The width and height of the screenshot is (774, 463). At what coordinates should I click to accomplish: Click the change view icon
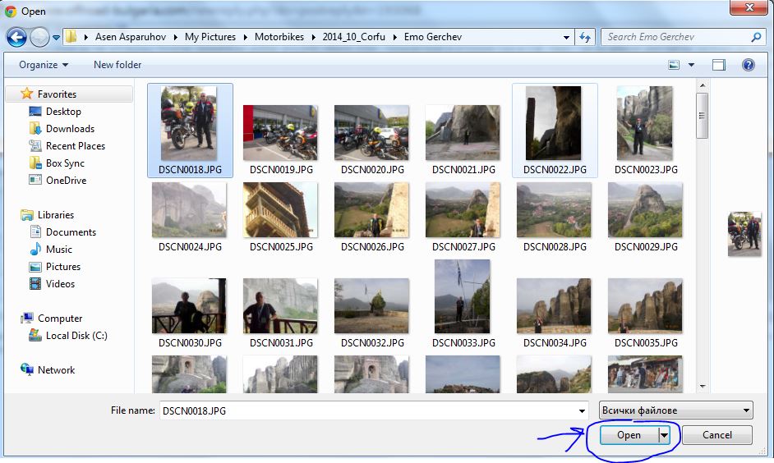coord(674,65)
